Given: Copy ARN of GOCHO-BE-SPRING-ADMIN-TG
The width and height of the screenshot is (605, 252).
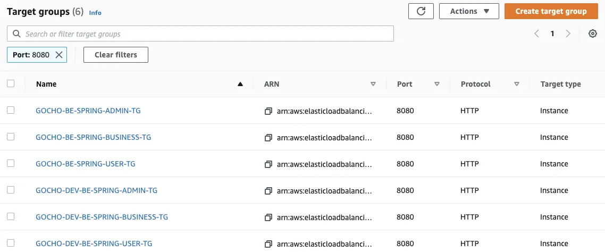Looking at the screenshot, I should [268, 111].
